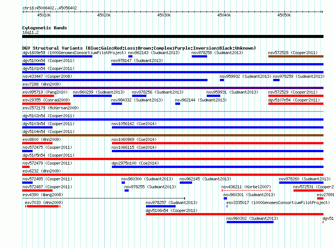The height and width of the screenshot is (248, 334).
Task: Click the brown nsv572528 (Cooper2011) bar
Action: [x=296, y=56]
